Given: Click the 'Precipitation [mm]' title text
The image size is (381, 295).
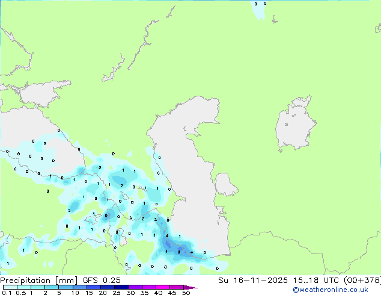Looking at the screenshot, I should pos(39,281).
